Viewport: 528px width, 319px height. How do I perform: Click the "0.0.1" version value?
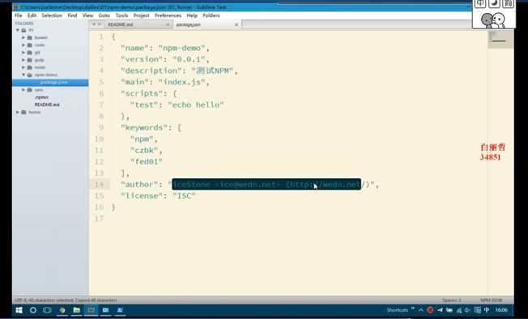coord(189,59)
